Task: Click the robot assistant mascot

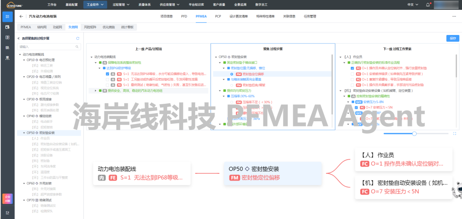Action: [457, 190]
